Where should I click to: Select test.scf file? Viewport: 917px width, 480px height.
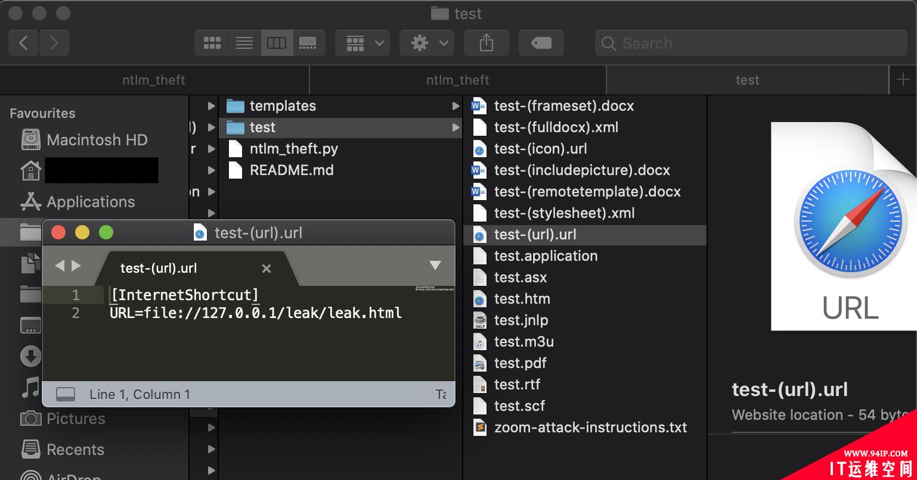tap(584, 406)
